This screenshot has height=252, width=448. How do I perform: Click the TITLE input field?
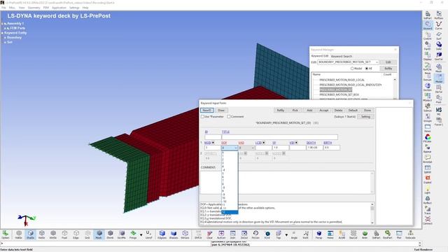tap(280, 137)
